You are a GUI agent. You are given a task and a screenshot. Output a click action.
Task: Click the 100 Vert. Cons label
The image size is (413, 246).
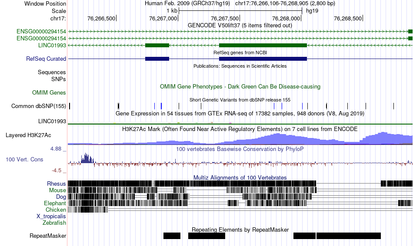pos(24,160)
